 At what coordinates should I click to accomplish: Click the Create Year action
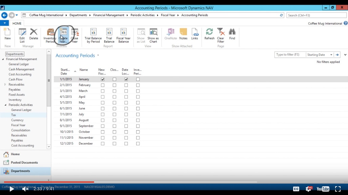[63, 35]
